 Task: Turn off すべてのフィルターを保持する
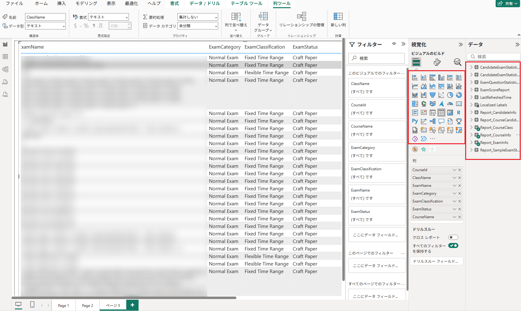click(x=454, y=245)
